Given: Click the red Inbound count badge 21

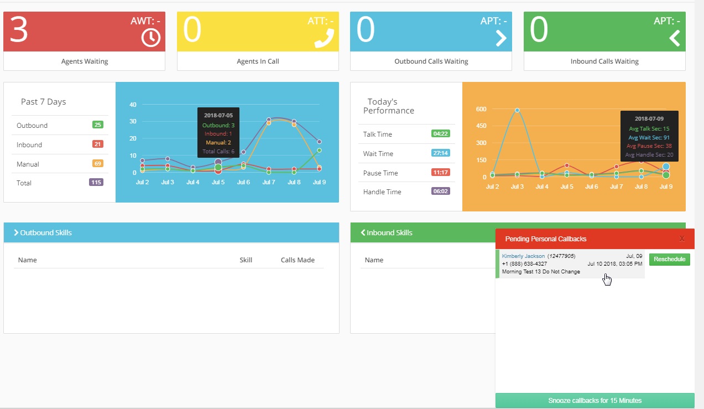Looking at the screenshot, I should (x=98, y=144).
